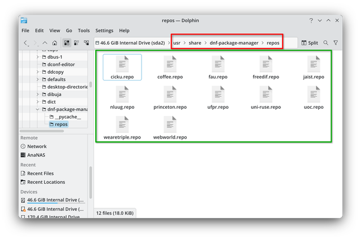Open the Home folder icon

click(55, 43)
